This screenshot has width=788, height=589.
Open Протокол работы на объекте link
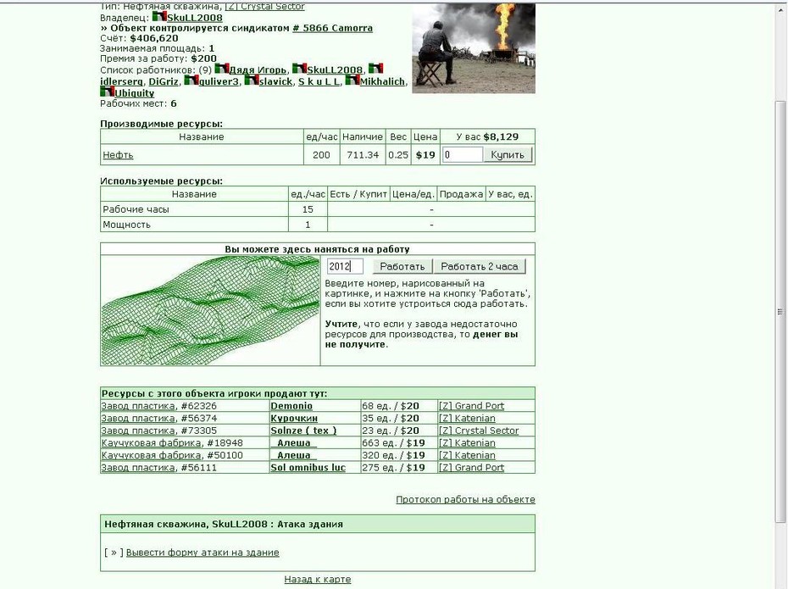465,499
